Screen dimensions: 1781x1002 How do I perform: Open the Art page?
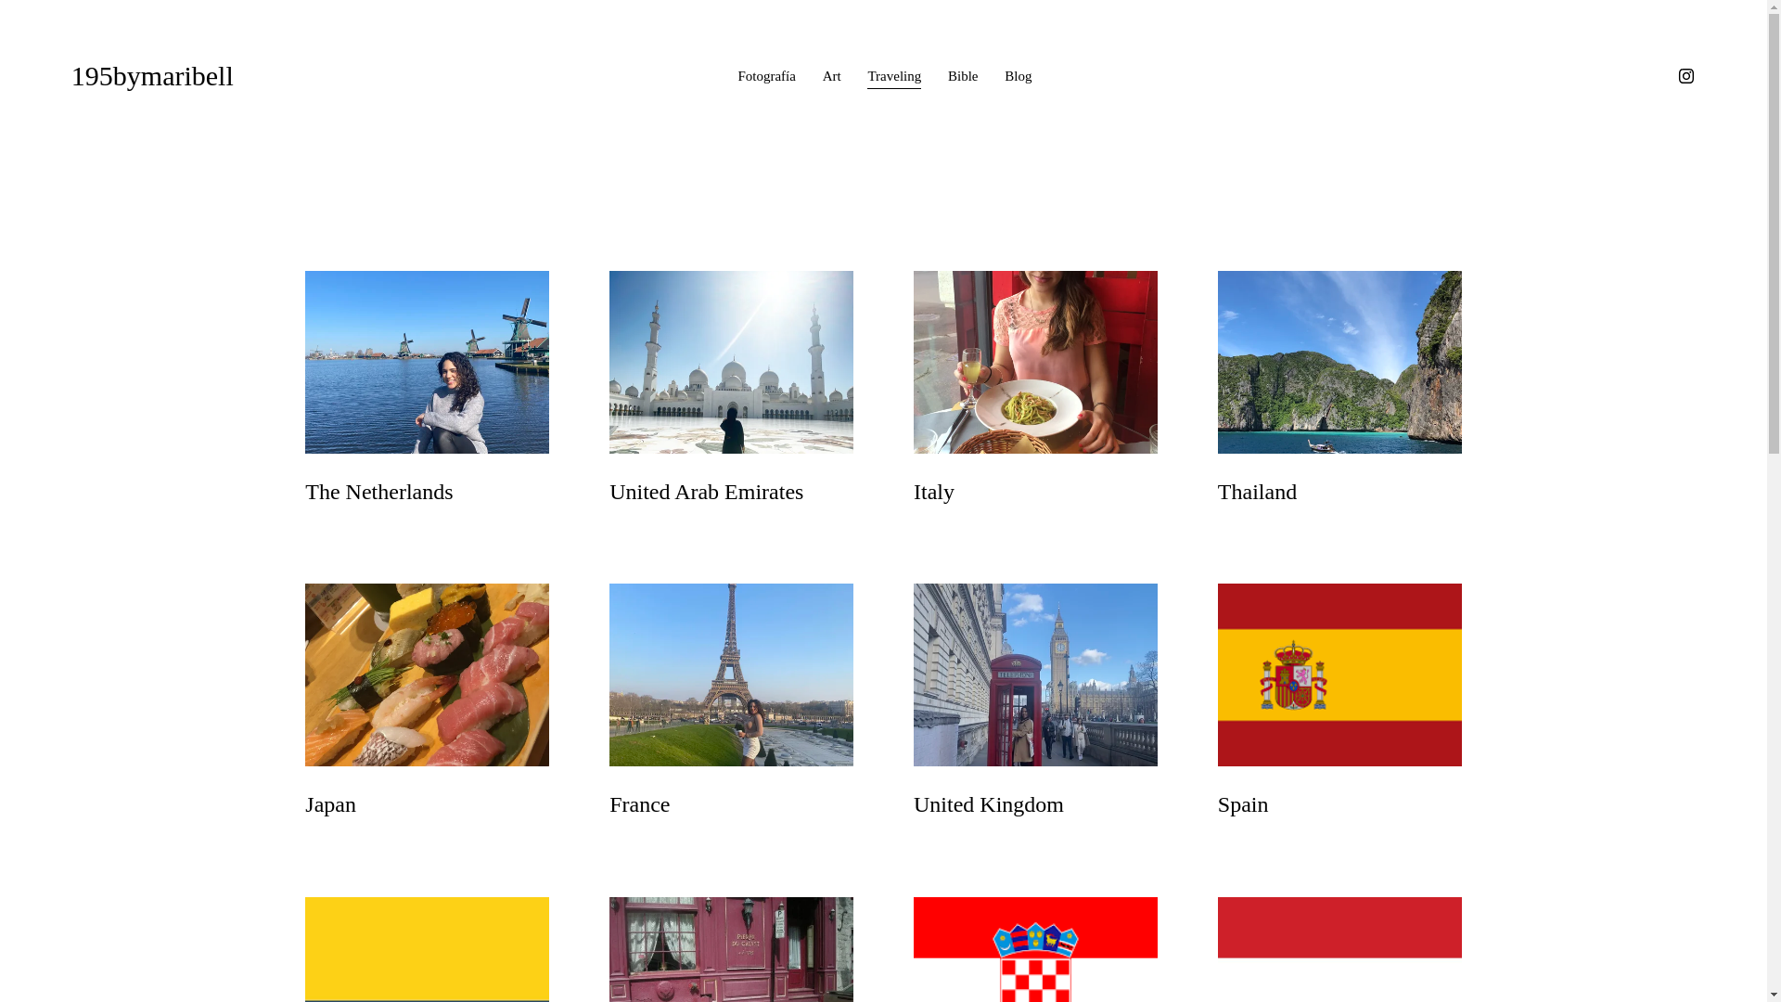tap(831, 76)
